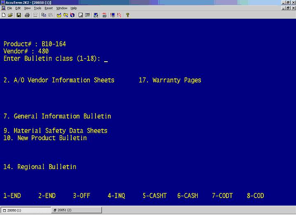Open the Help menu

[x=74, y=8]
